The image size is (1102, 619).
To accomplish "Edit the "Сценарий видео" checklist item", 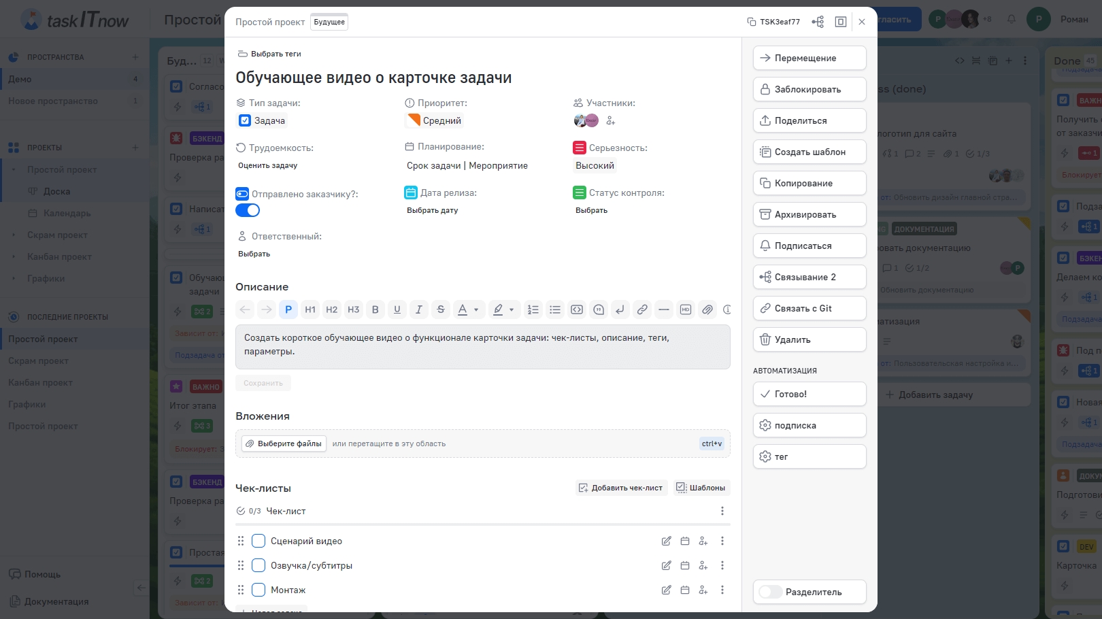I will (x=666, y=541).
